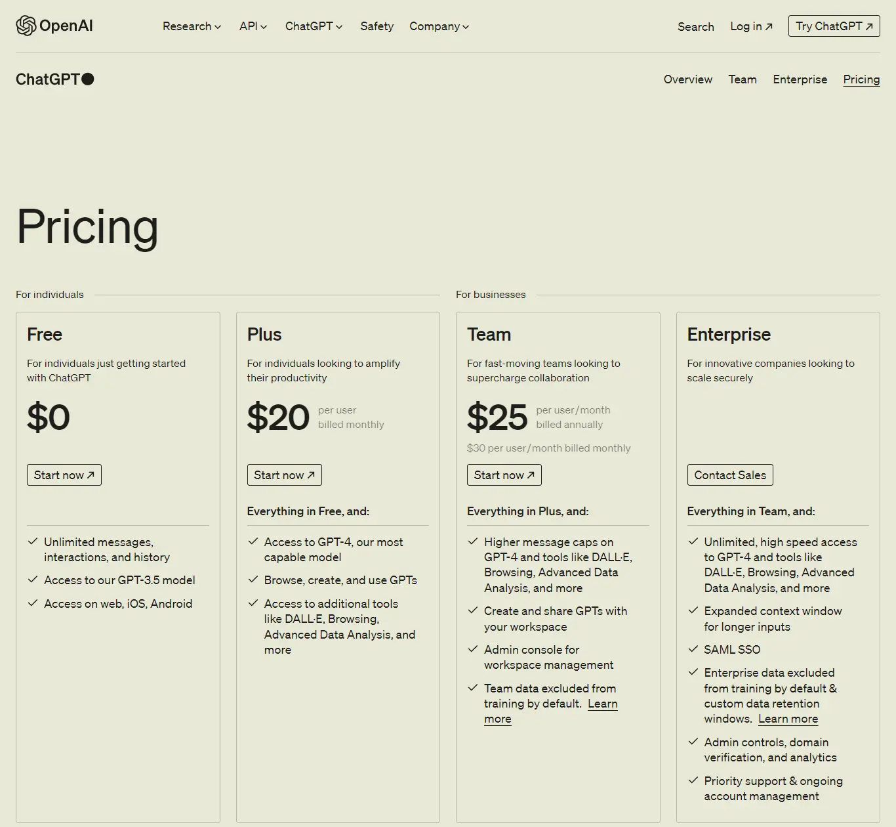896x827 pixels.
Task: Click the Enterprise plan title
Action: (729, 334)
